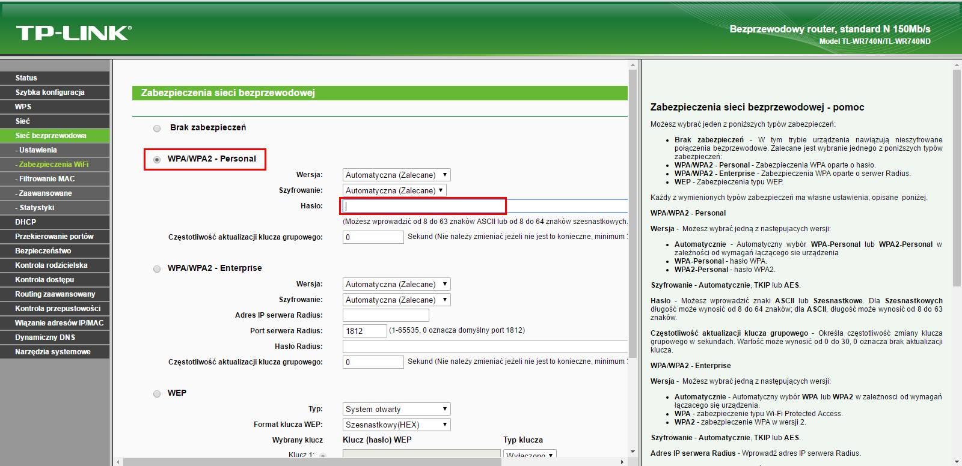This screenshot has width=962, height=466.
Task: Click the Personal group key update interval field
Action: coord(373,237)
